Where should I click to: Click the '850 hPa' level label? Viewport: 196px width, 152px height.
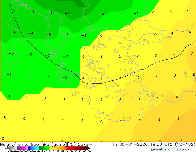pyautogui.click(x=40, y=145)
